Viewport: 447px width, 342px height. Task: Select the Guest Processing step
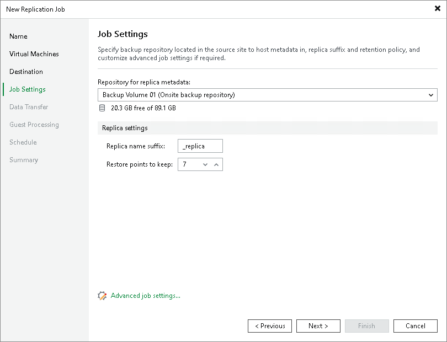pos(34,124)
